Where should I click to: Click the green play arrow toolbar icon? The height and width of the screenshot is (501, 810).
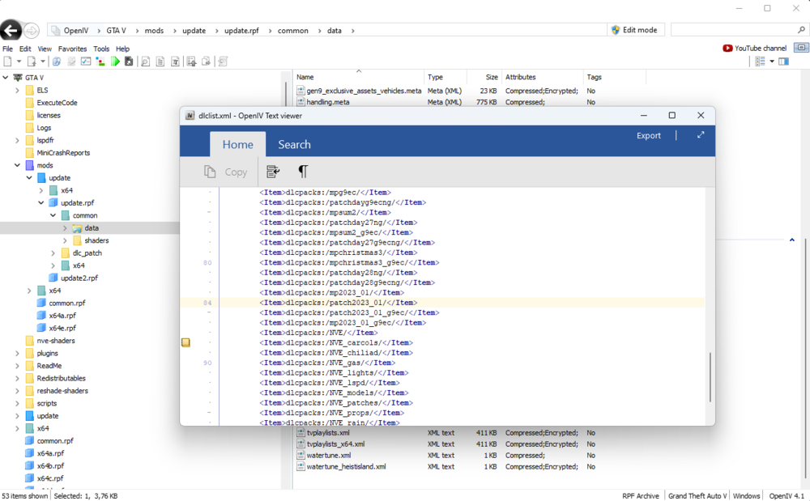point(115,62)
